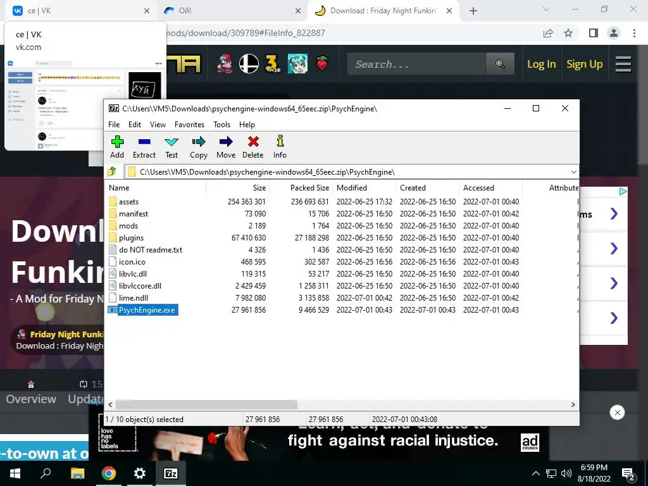This screenshot has height=486, width=648.
Task: Sort by Accessed column header
Action: click(491, 187)
